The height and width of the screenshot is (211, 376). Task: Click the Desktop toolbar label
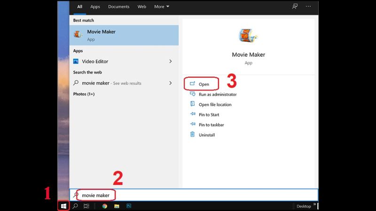tap(304, 206)
